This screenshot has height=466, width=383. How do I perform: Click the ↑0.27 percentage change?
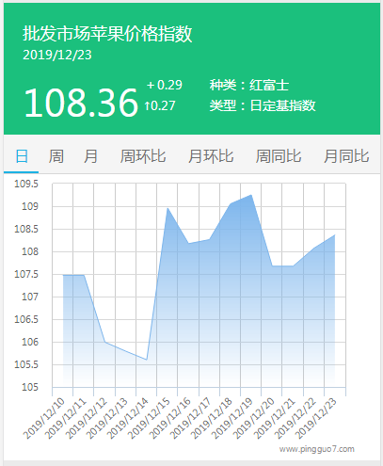pyautogui.click(x=160, y=105)
